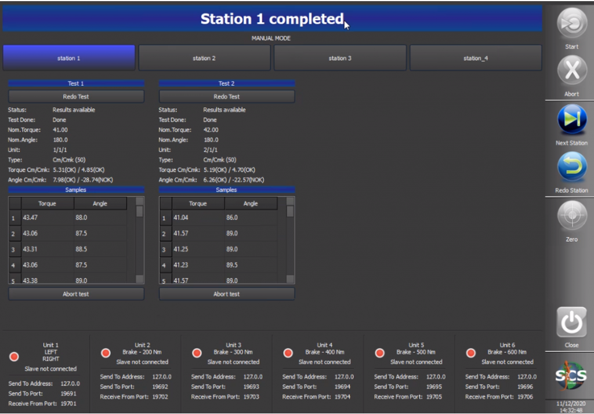The image size is (594, 414).
Task: Click the SCS logo icon
Action: pos(571,375)
